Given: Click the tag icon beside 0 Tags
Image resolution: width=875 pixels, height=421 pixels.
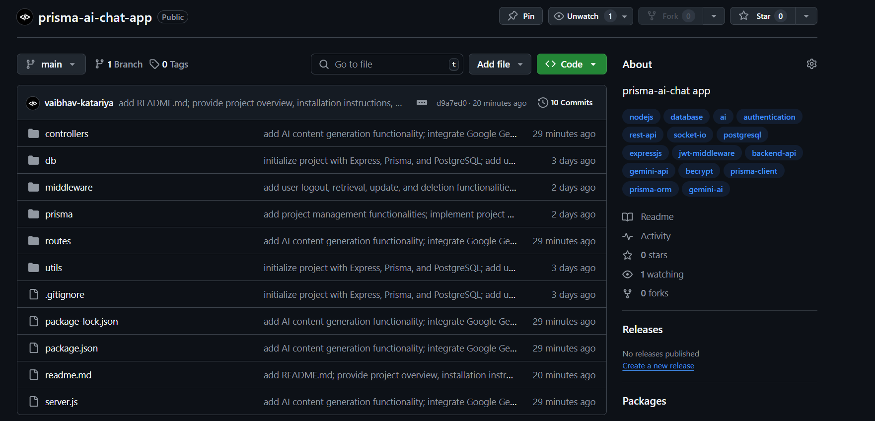Looking at the screenshot, I should tap(154, 64).
